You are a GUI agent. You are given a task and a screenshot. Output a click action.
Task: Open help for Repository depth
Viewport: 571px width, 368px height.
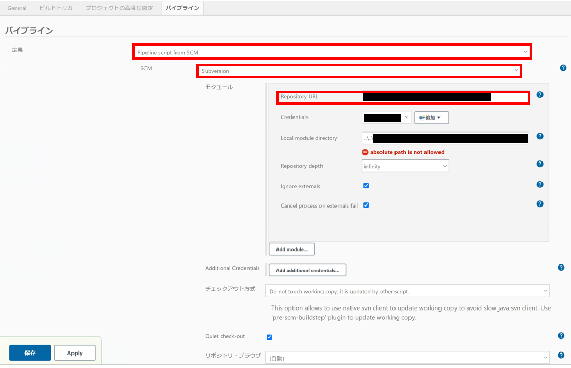click(x=539, y=164)
